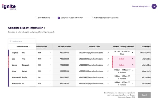Click the Submit button
This screenshot has width=158, height=101.
(144, 95)
